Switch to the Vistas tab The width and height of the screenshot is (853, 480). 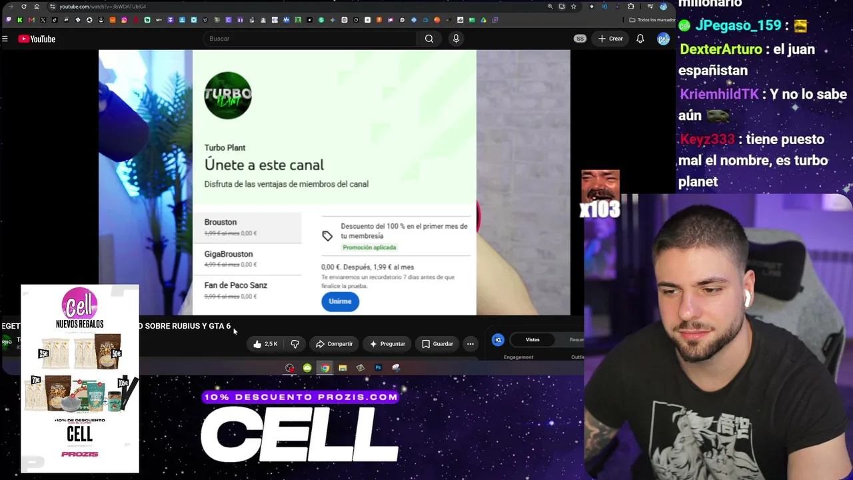[x=532, y=340]
